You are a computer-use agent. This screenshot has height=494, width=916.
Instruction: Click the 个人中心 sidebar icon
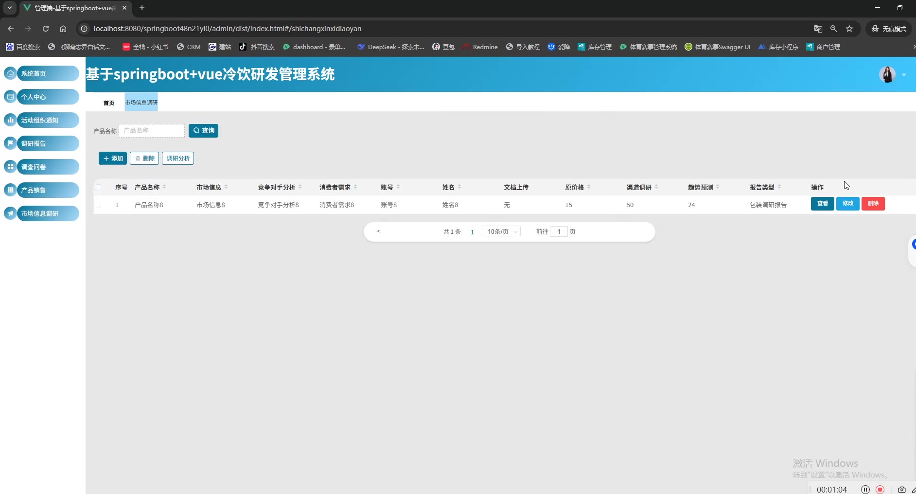coord(10,97)
